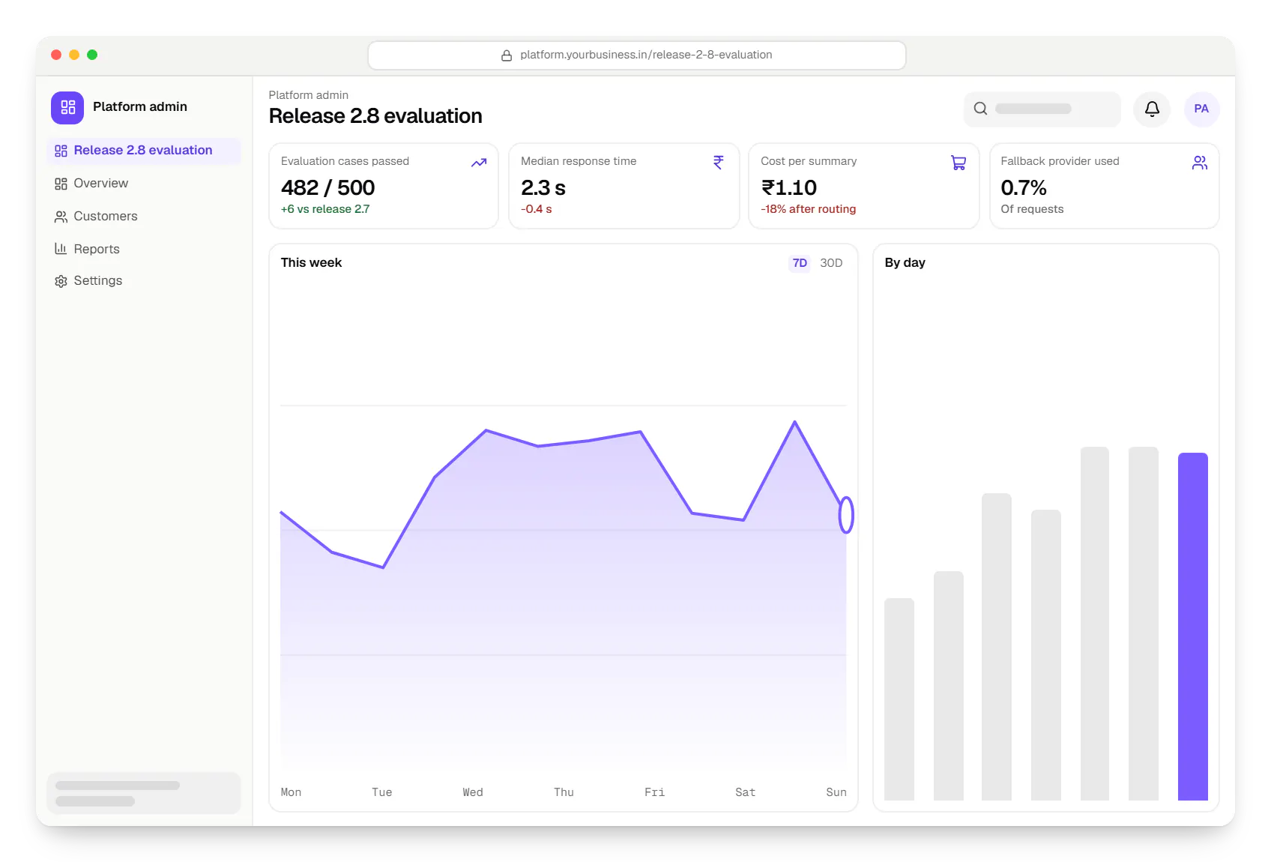This screenshot has width=1271, height=862.
Task: Go to the Overview page
Action: (144, 184)
